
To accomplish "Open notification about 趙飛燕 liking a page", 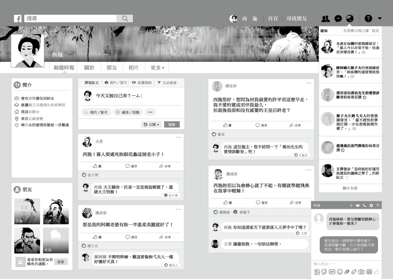I will pyautogui.click(x=351, y=148).
